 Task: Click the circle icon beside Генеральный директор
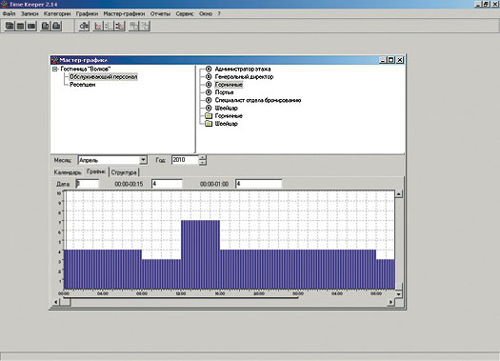point(209,76)
